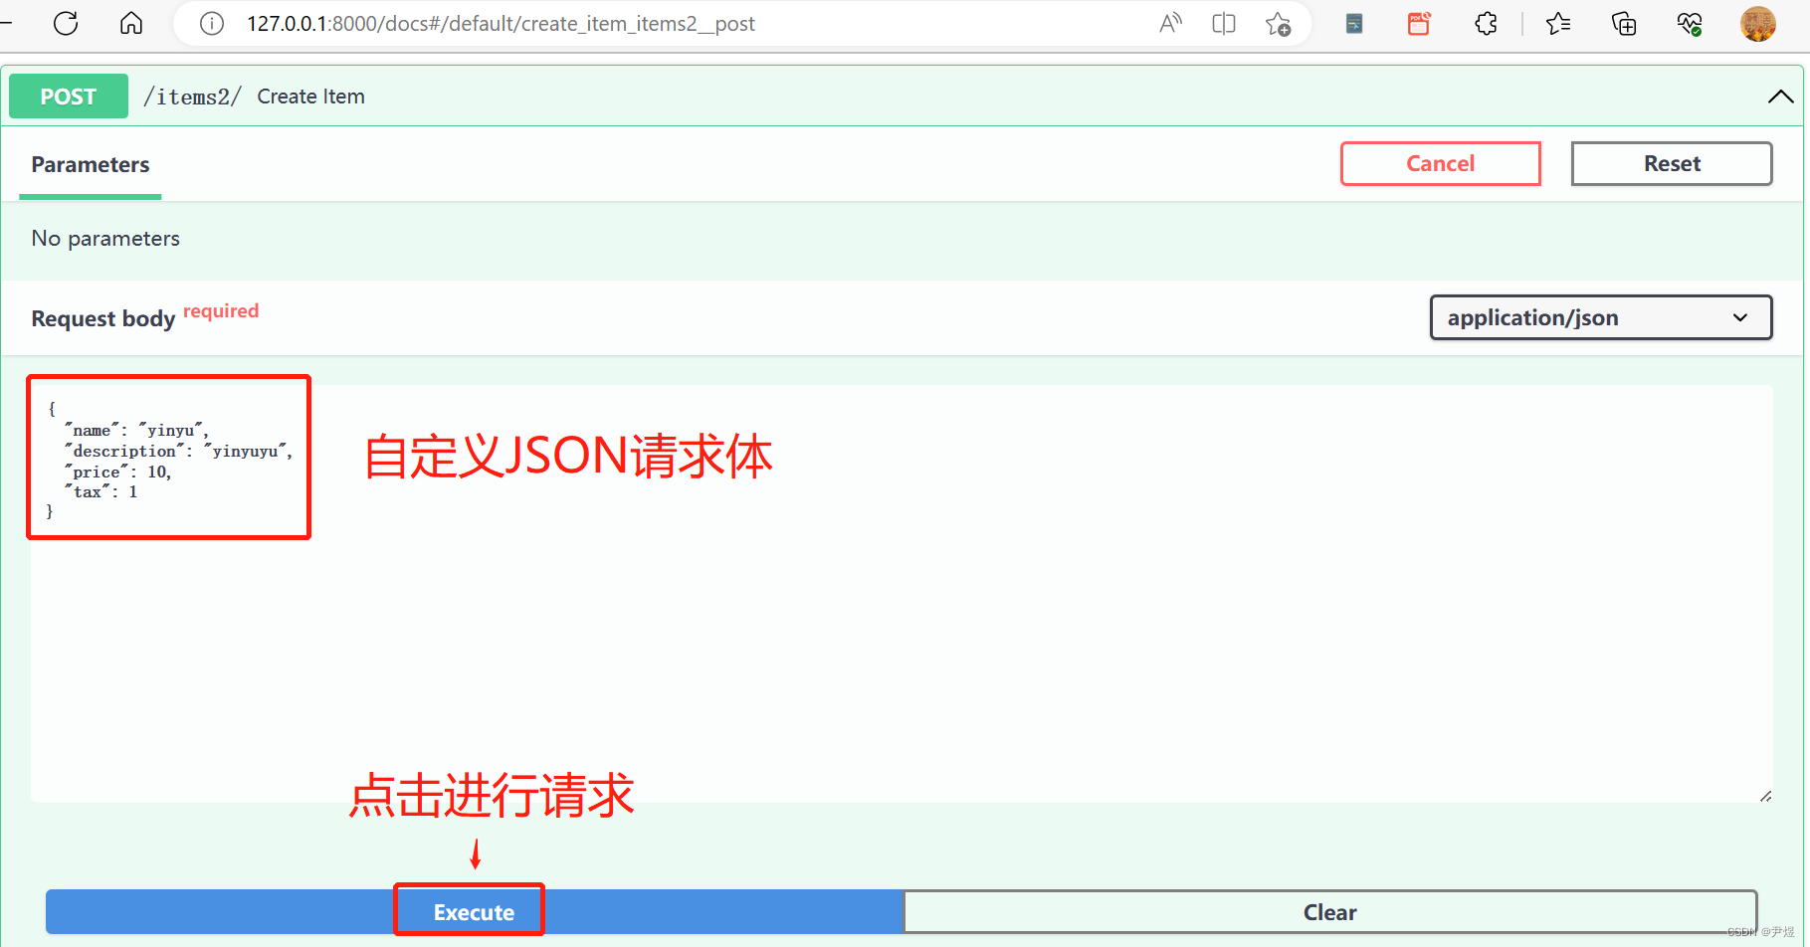Open the application/json media type dropdown

tap(1599, 317)
